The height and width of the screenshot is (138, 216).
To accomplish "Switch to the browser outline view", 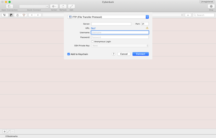I will 4,15.
